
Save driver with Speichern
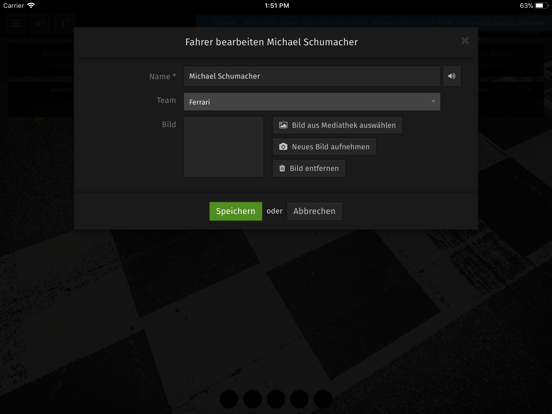point(236,211)
